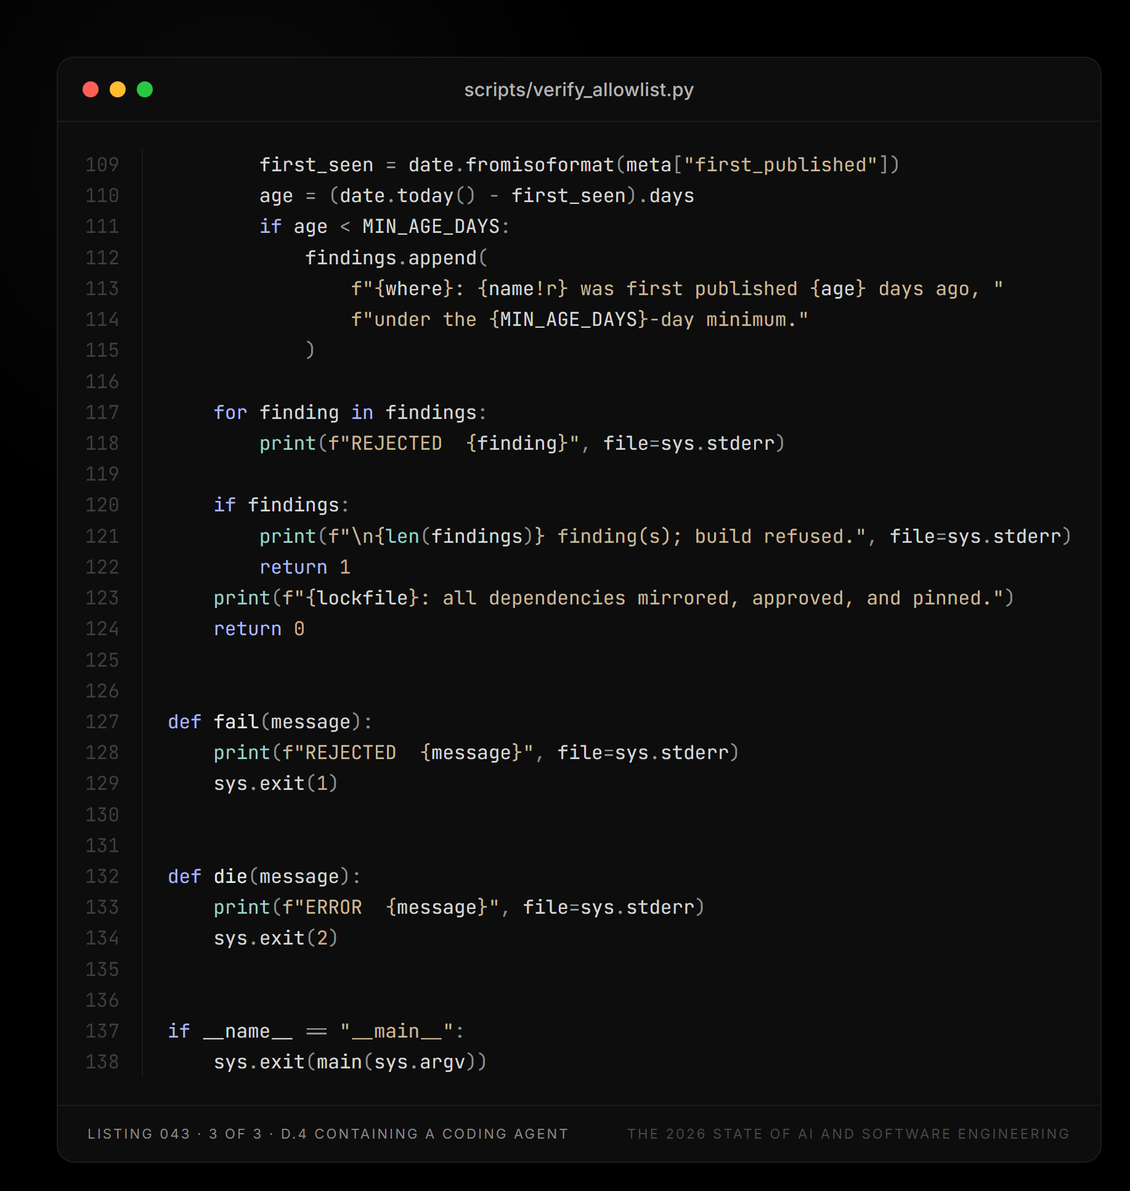The height and width of the screenshot is (1191, 1130).
Task: Click the footer caption 'LISTING 043 · 3 OF 3'
Action: (175, 1134)
